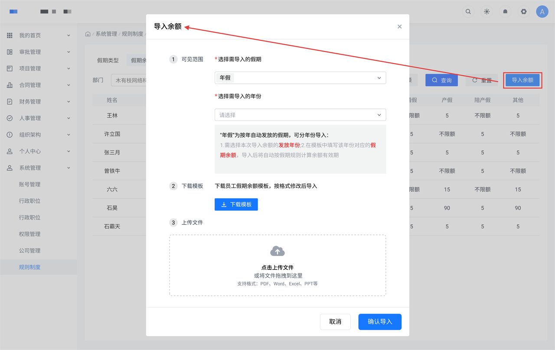The image size is (555, 350).
Task: Toggle the theme brightness icon
Action: tap(487, 12)
